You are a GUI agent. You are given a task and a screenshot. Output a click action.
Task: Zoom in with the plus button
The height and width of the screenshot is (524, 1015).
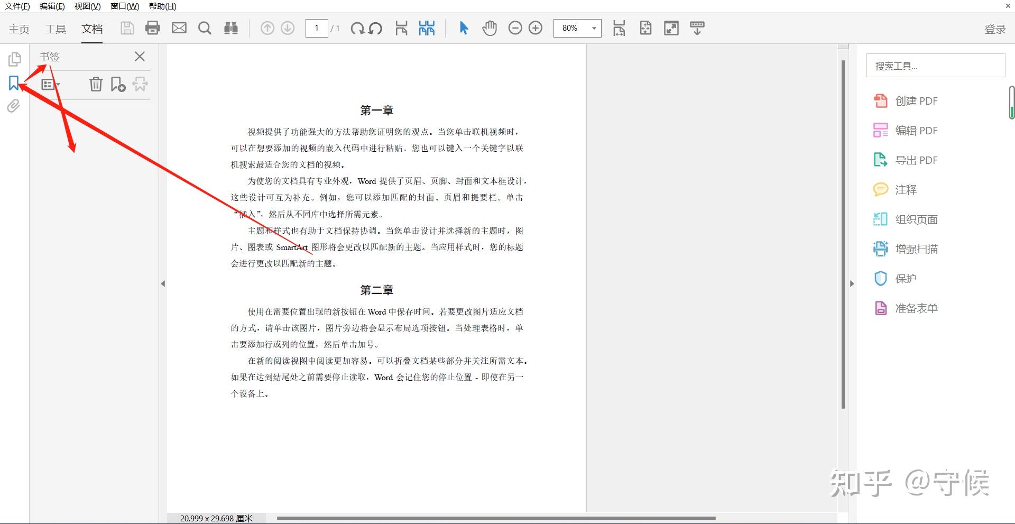tap(536, 28)
